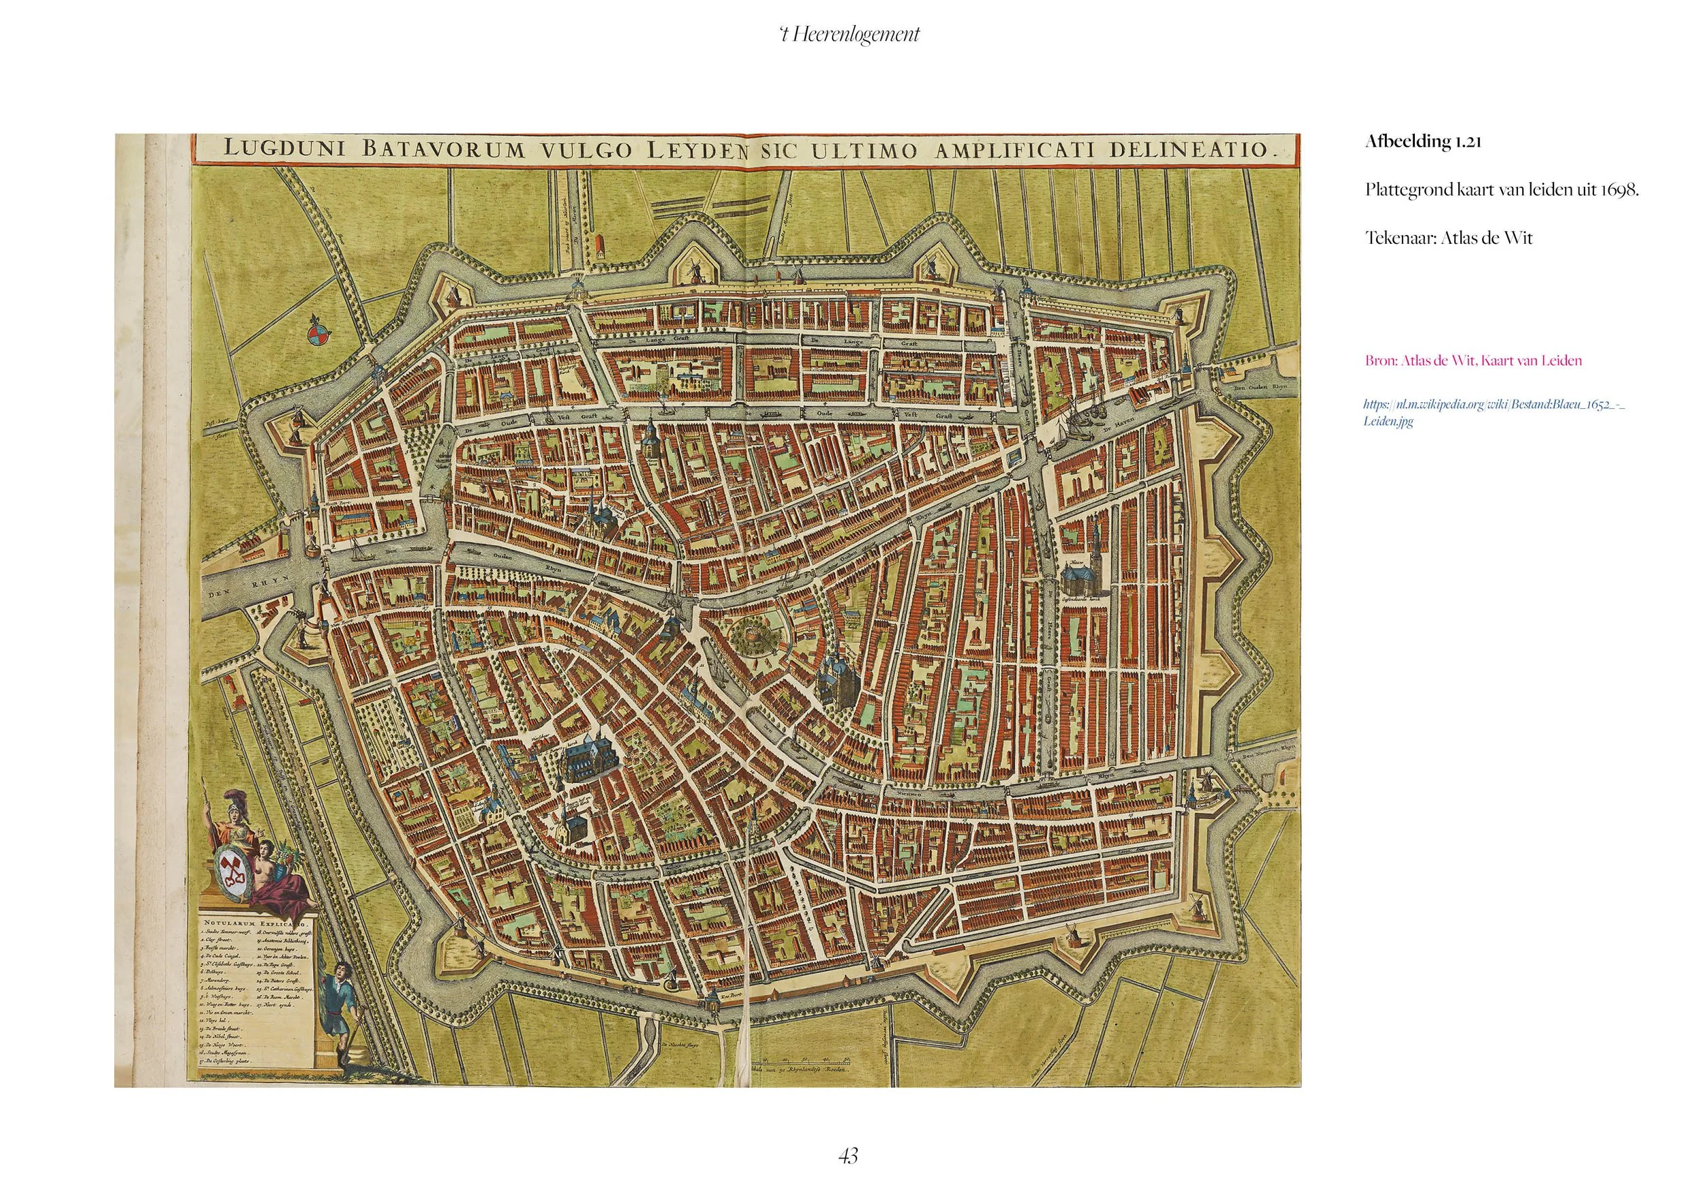
Task: Click the line 'Tekenaar: Atlas de Wit'
Action: point(1449,237)
